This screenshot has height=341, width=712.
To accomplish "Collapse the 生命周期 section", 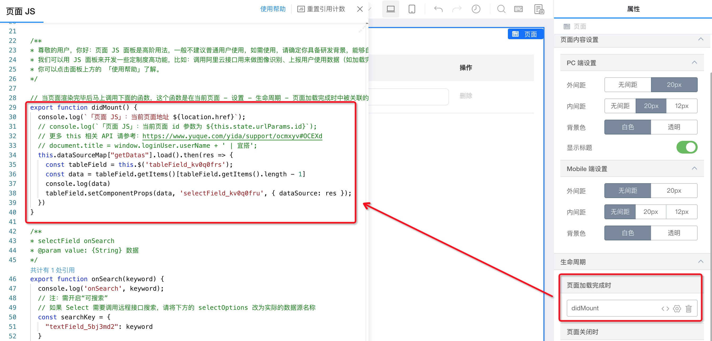I will tap(700, 262).
